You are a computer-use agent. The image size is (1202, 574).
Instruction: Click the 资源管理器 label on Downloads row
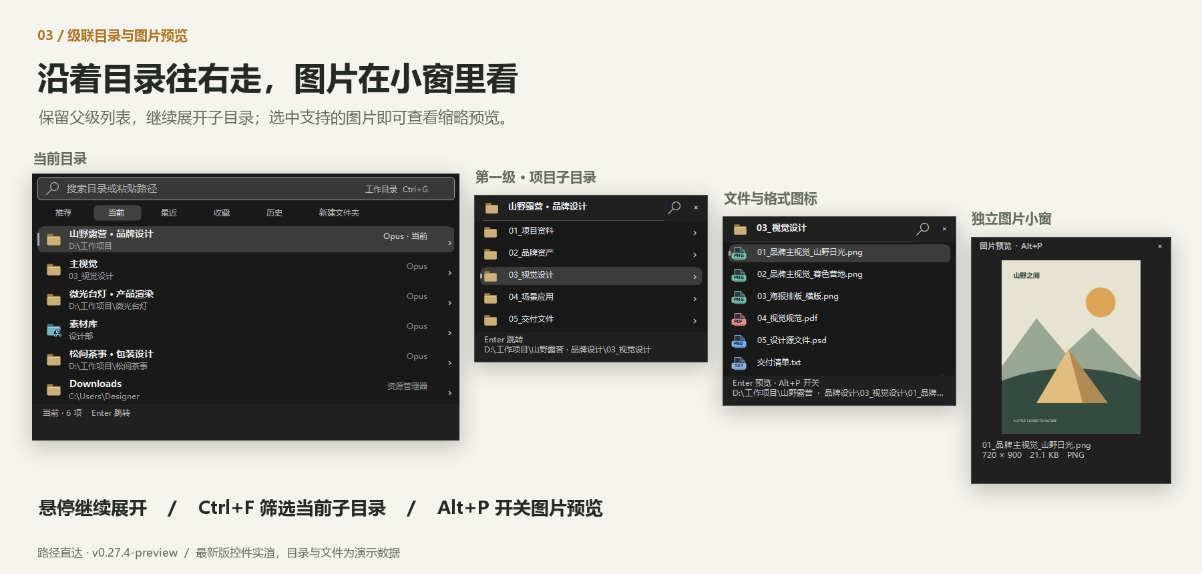tap(407, 386)
